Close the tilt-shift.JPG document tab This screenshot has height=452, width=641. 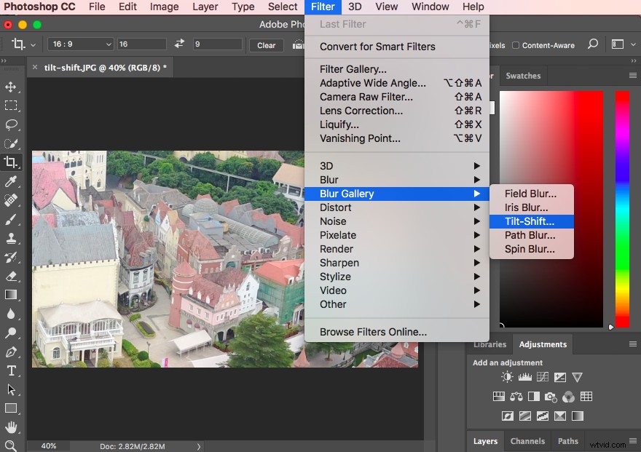pos(36,68)
